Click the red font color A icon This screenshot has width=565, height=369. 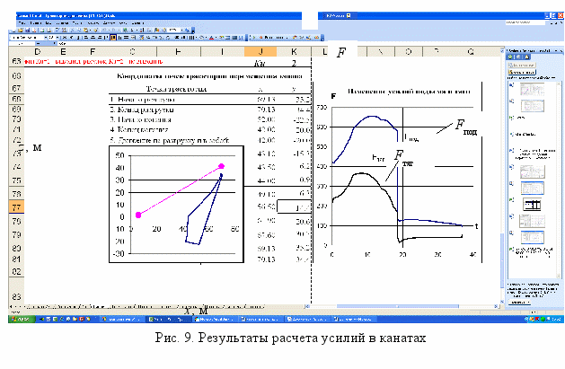point(211,38)
